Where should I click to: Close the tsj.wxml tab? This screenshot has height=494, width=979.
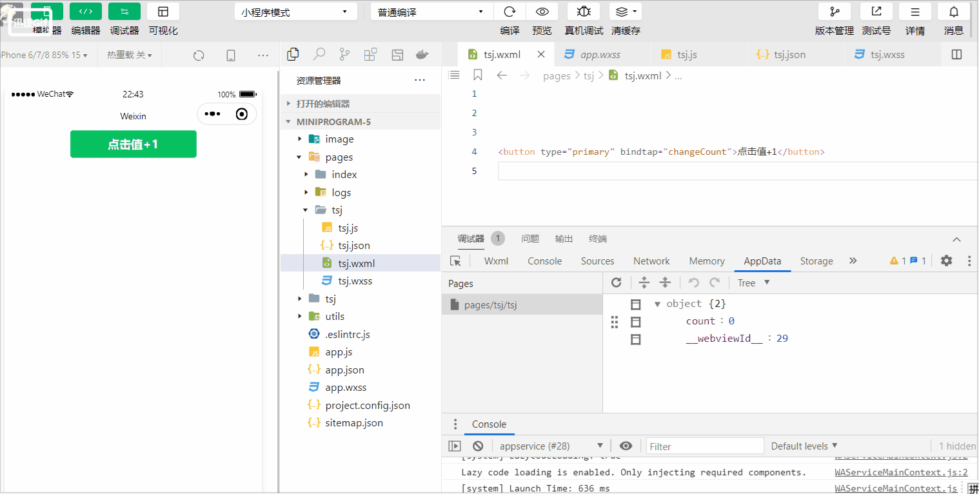[541, 55]
